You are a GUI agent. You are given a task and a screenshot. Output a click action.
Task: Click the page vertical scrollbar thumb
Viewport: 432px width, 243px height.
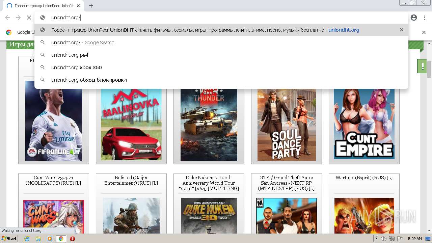429,70
